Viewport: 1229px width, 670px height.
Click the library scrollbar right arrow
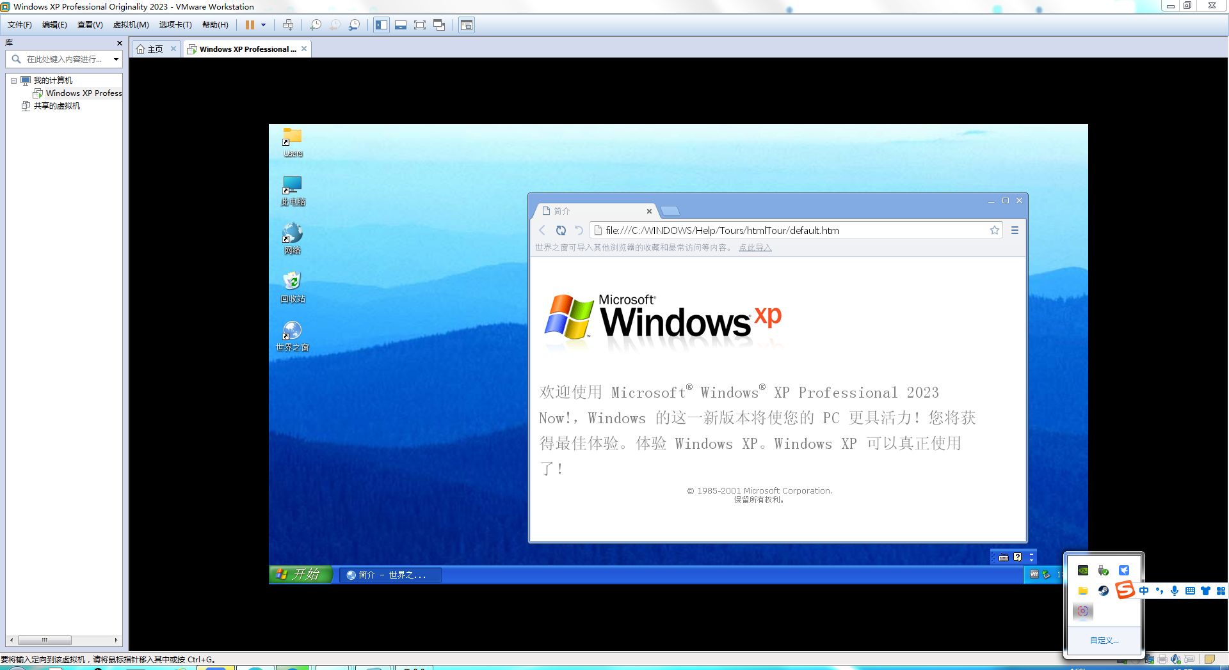tap(116, 640)
